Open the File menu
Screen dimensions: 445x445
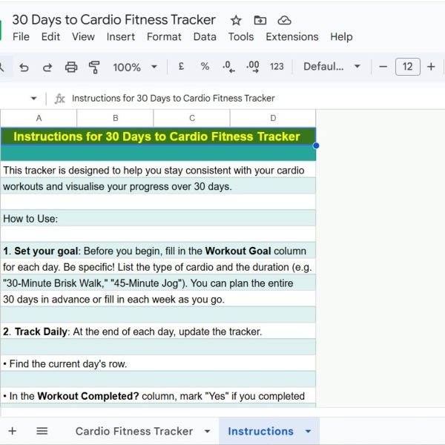pos(21,37)
